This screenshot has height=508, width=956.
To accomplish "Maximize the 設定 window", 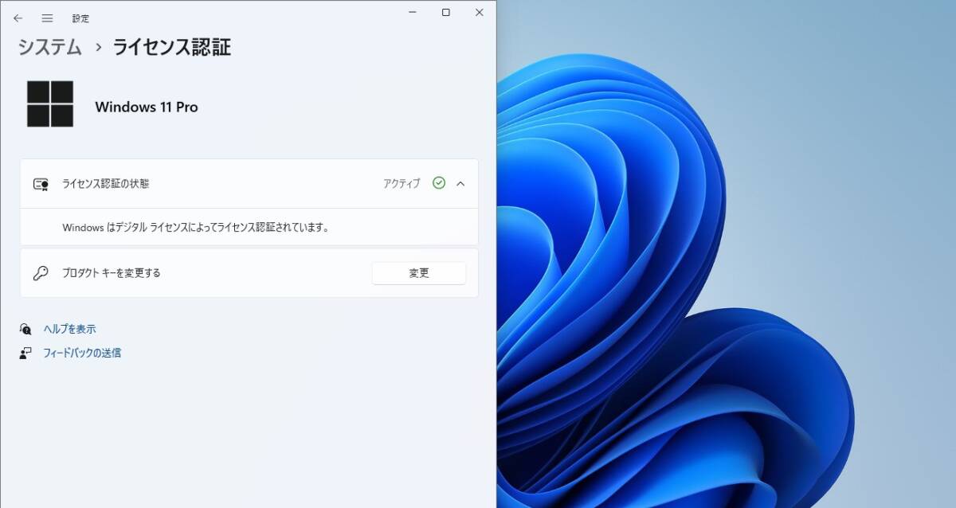I will tap(446, 12).
